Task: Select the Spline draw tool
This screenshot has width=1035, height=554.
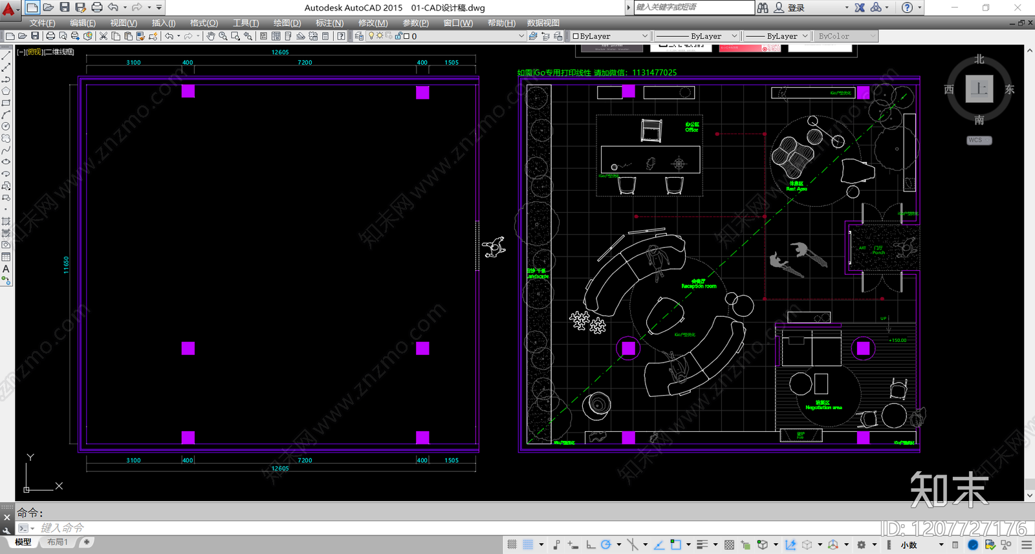Action: (x=6, y=150)
